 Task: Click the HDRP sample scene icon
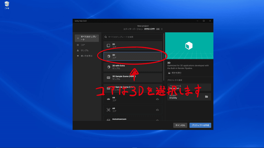tap(109, 78)
